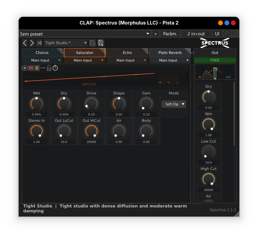Viewport: 258px width, 237px height.
Task: Click the shuffle random preset icon
Action: point(39,43)
